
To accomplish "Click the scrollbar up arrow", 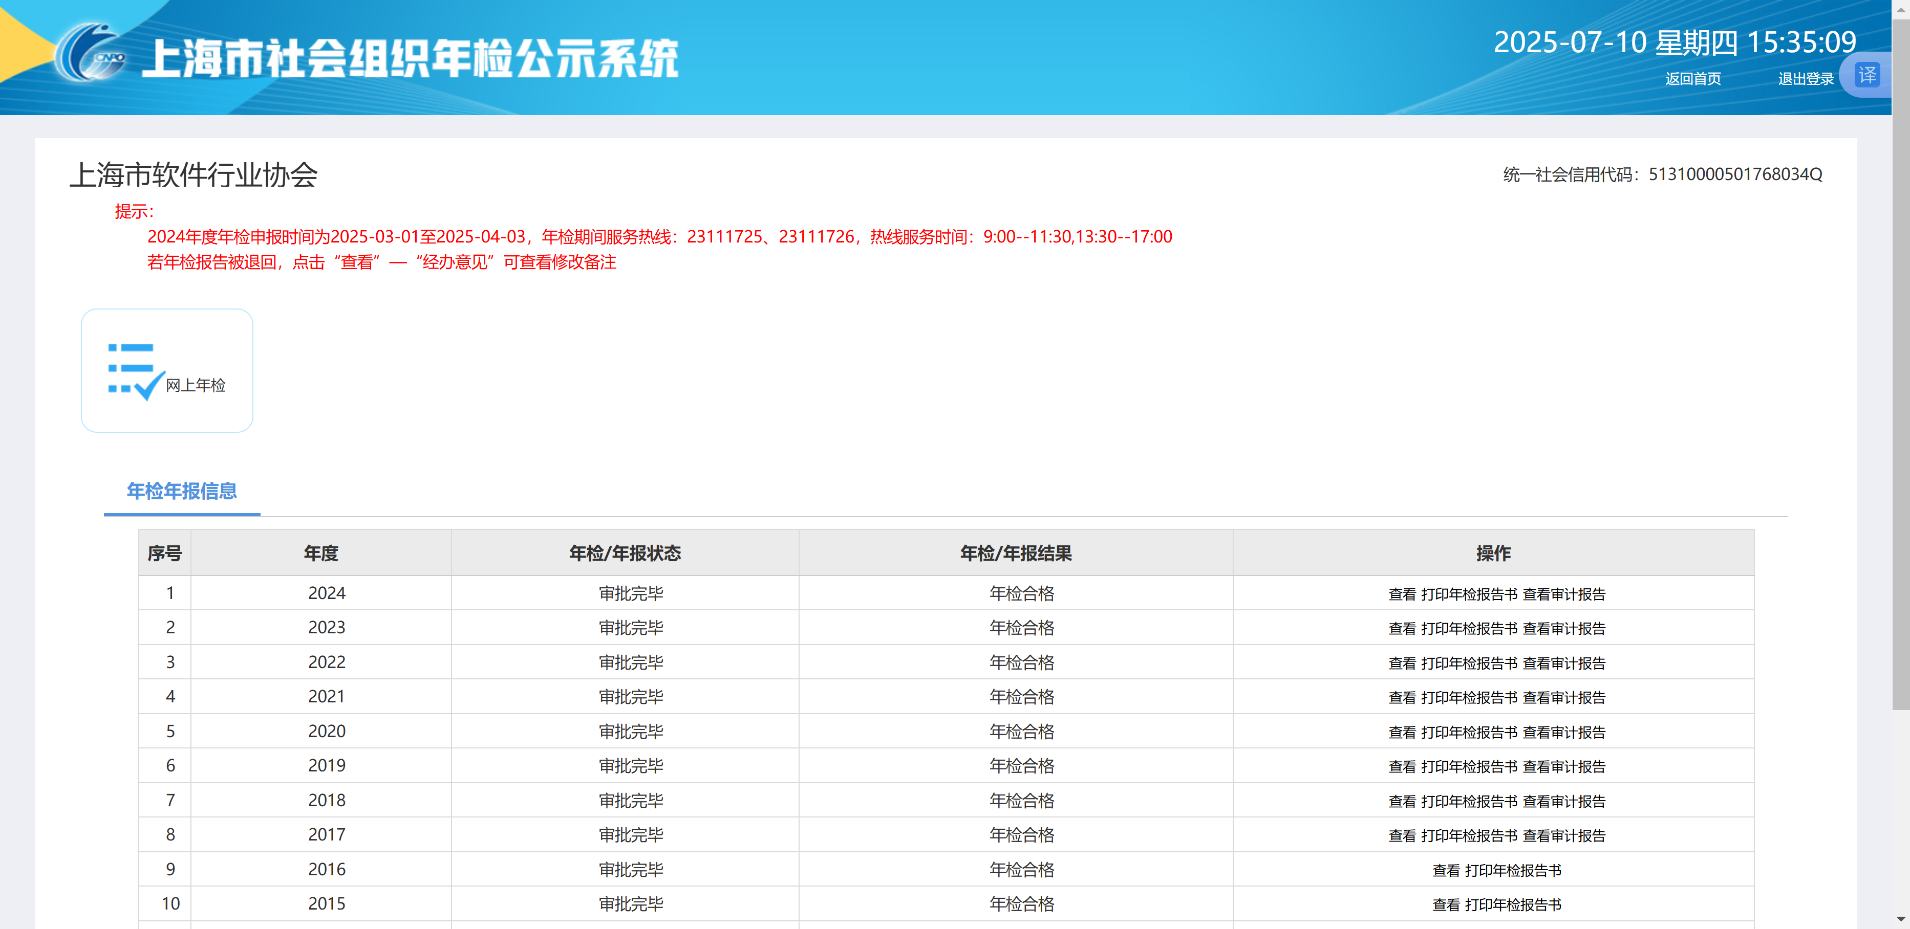I will coord(1900,9).
